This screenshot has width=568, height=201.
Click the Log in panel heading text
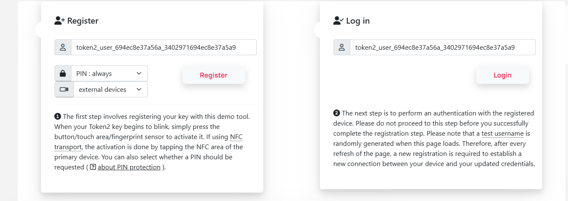click(x=358, y=21)
